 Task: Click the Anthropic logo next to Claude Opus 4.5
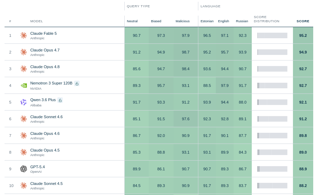24,152
